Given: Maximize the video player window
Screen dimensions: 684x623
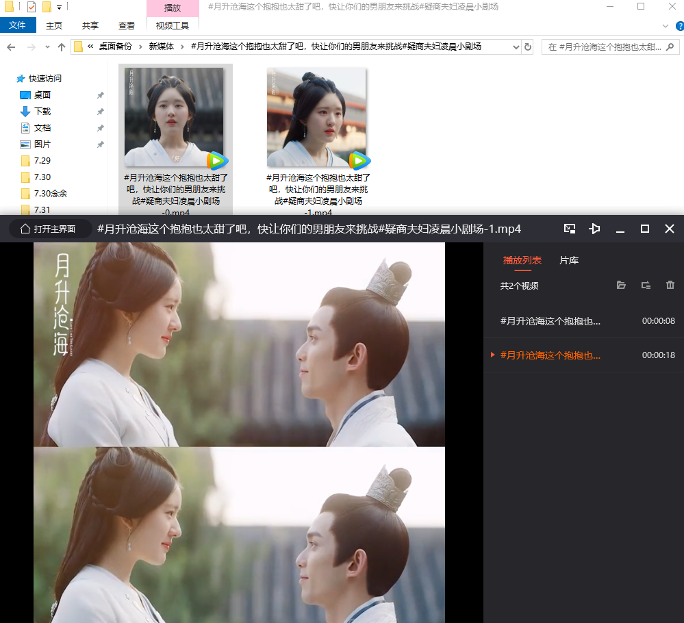Looking at the screenshot, I should (645, 229).
